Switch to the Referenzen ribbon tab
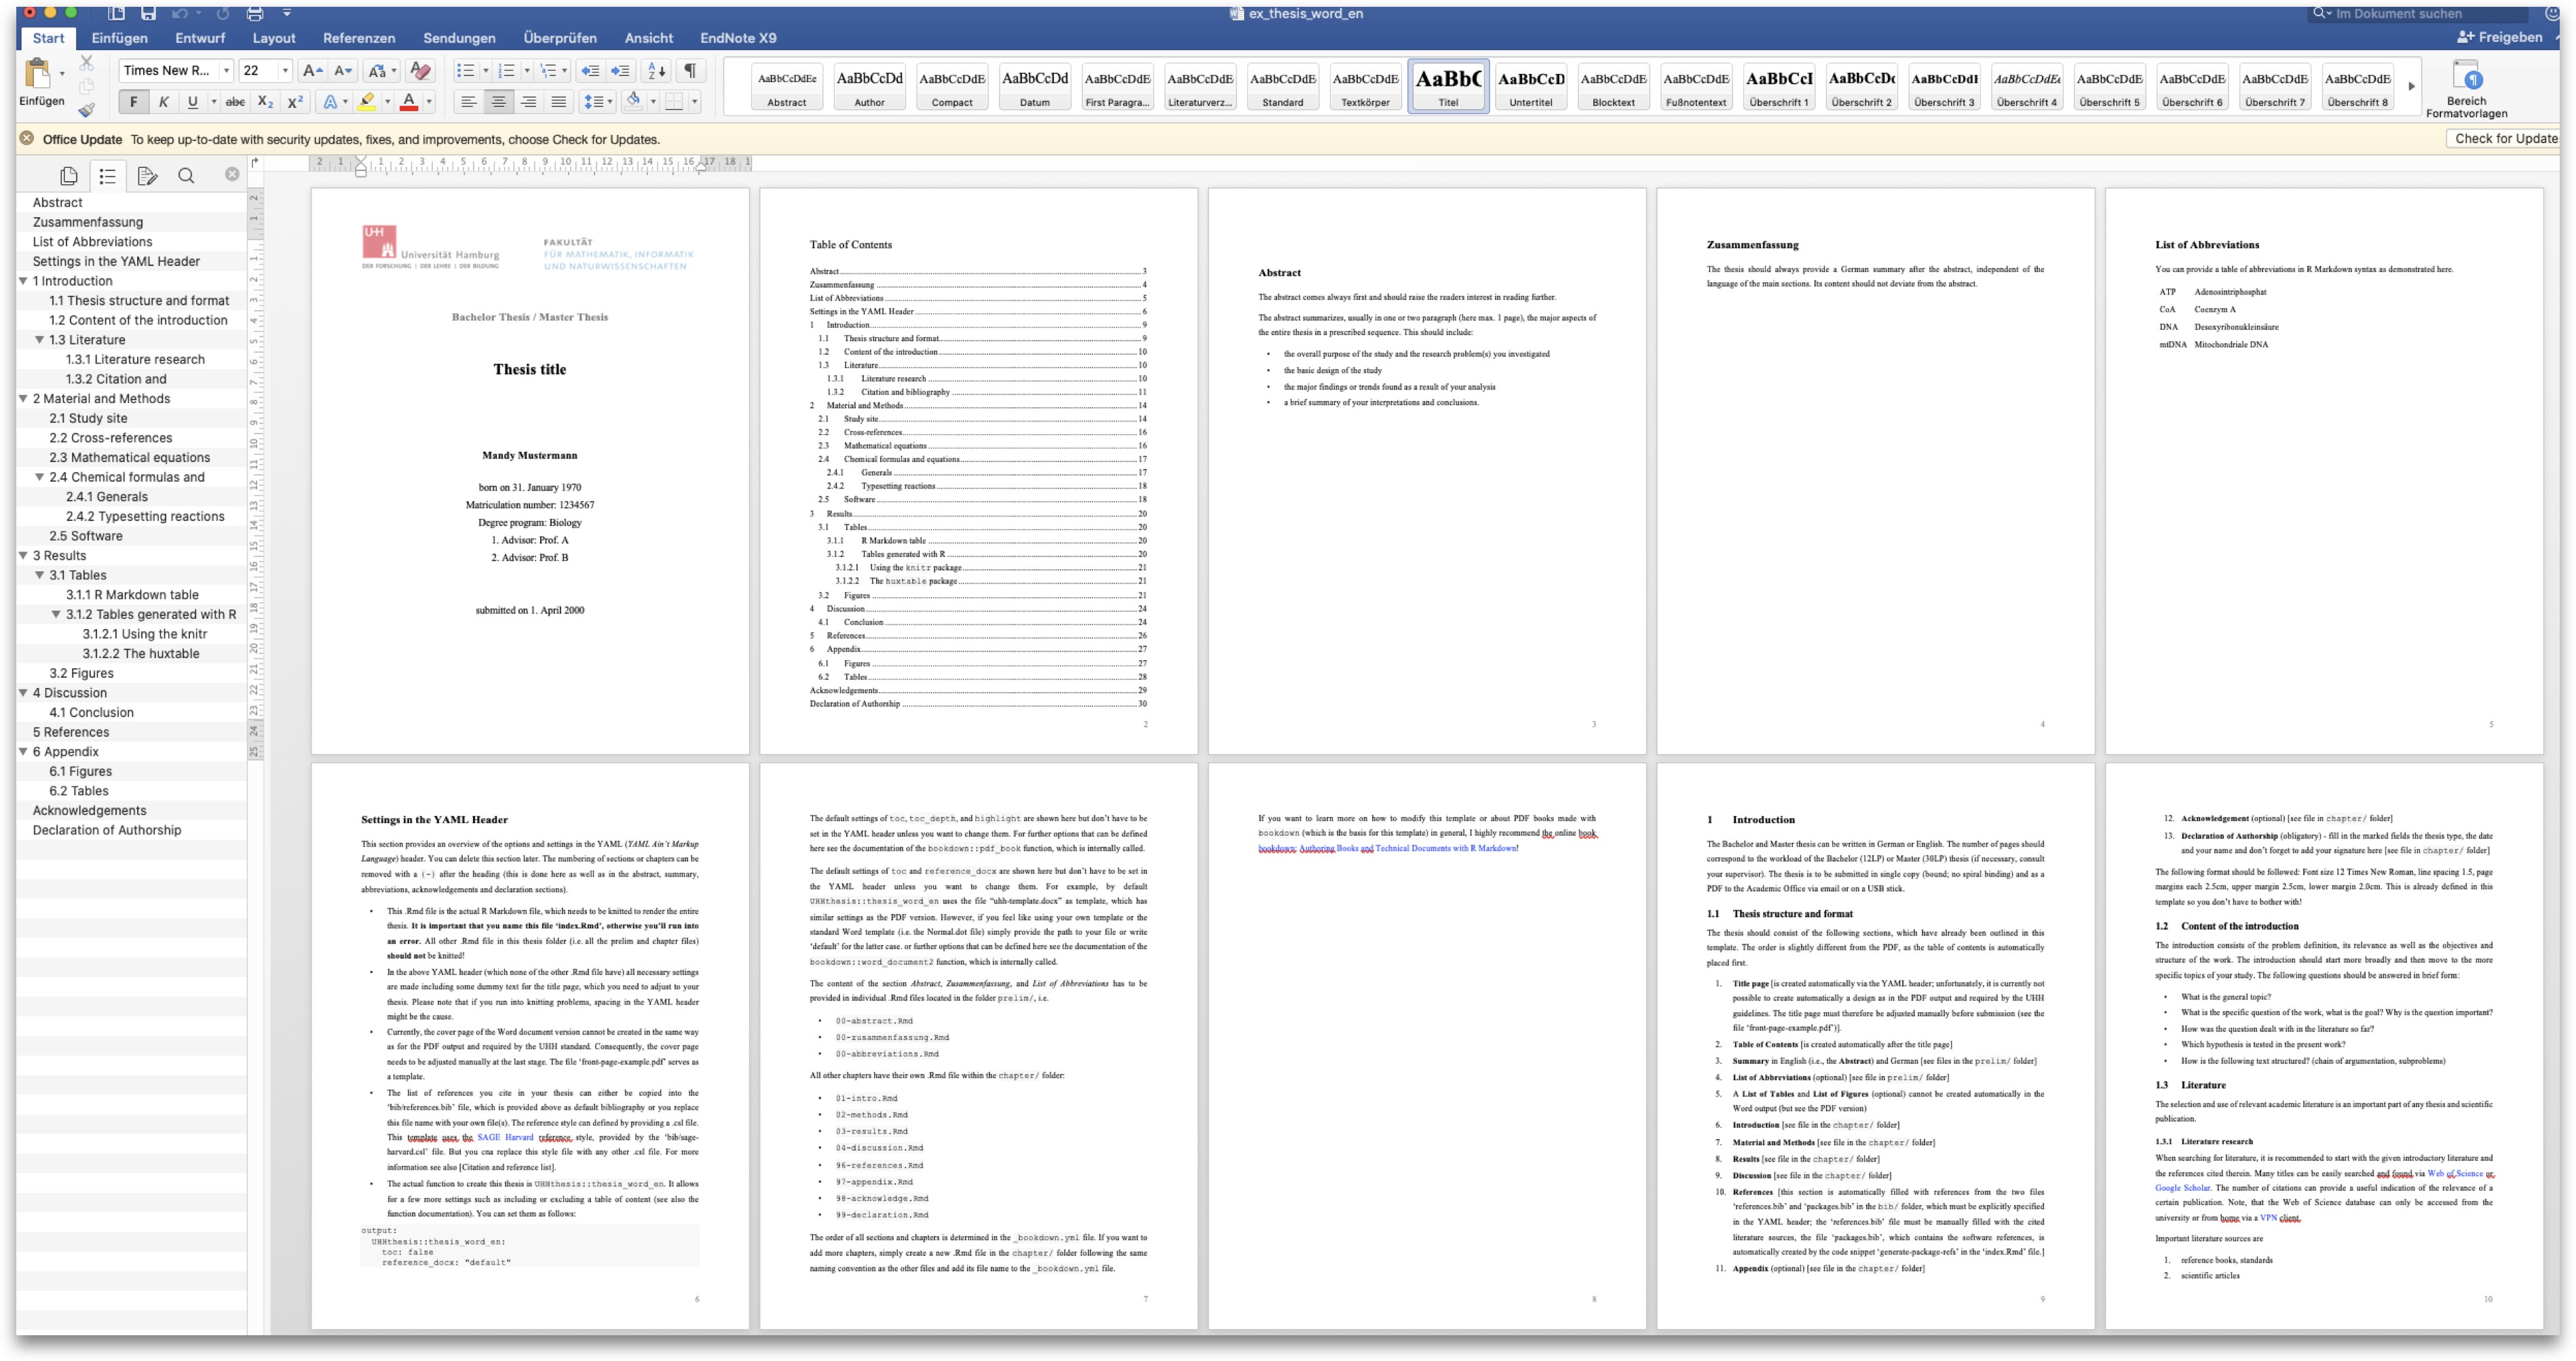The height and width of the screenshot is (1361, 2576). pos(358,38)
